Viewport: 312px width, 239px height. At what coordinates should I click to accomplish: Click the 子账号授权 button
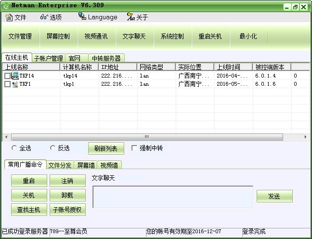coord(68,210)
